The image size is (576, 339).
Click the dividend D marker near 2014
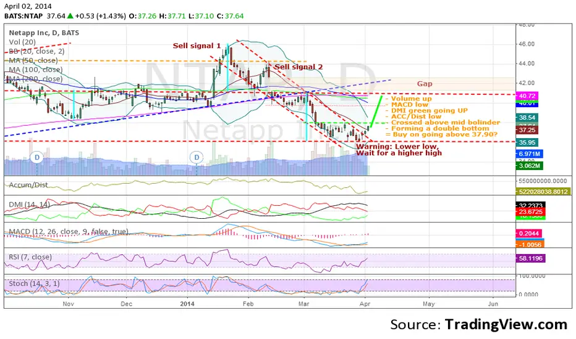tap(197, 158)
